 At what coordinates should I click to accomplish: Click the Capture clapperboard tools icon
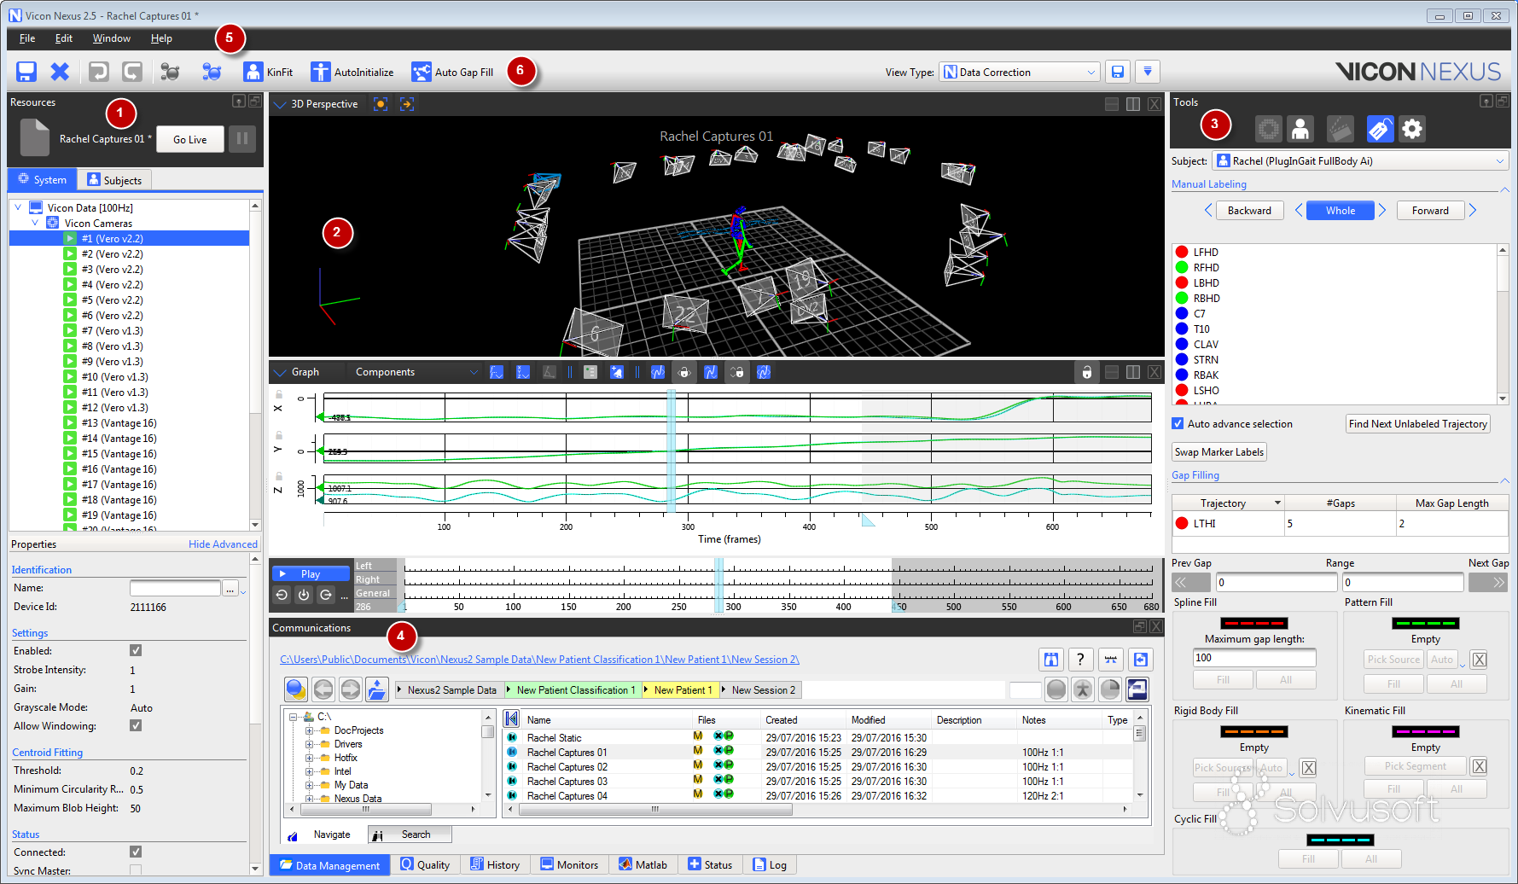[1341, 129]
